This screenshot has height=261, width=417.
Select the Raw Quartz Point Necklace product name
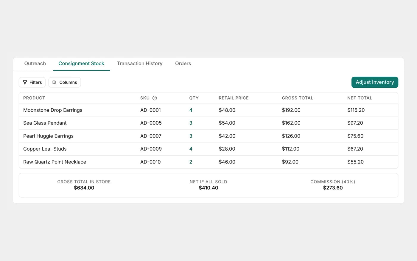click(55, 162)
